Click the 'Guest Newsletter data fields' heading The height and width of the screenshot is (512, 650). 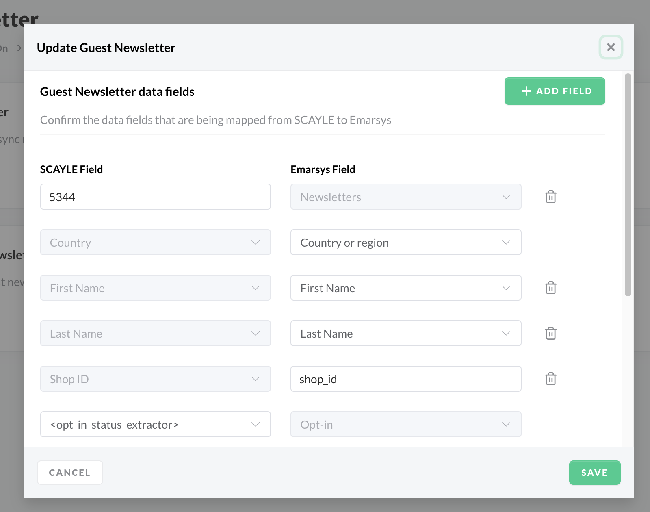pos(117,92)
